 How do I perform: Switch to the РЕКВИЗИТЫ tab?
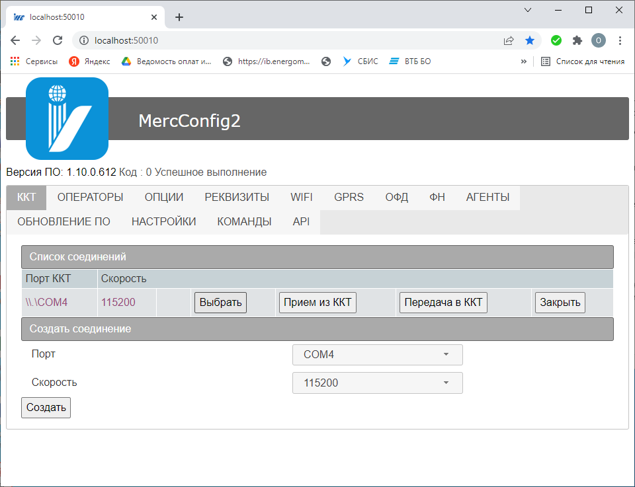coord(237,198)
